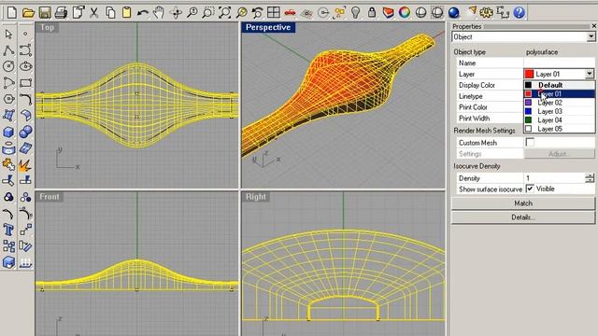Click the Details... button
598x336 pixels.
(523, 217)
